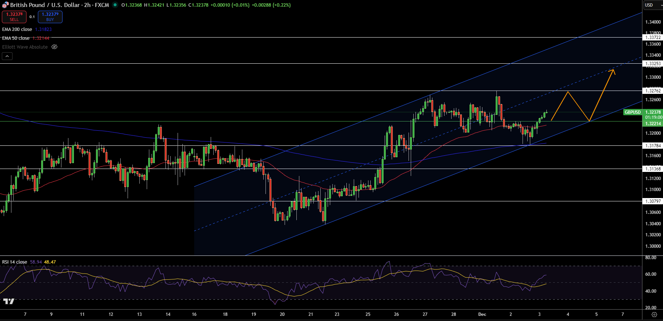Click the 01:19:00 bar countdown label
Screen dimensions: 663x321
653,117
